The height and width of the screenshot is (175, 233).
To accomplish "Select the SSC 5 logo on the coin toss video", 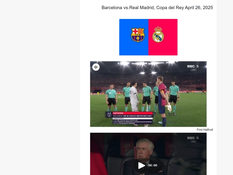I will pyautogui.click(x=193, y=66).
